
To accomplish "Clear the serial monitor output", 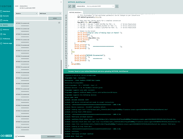I will click(x=59, y=23).
